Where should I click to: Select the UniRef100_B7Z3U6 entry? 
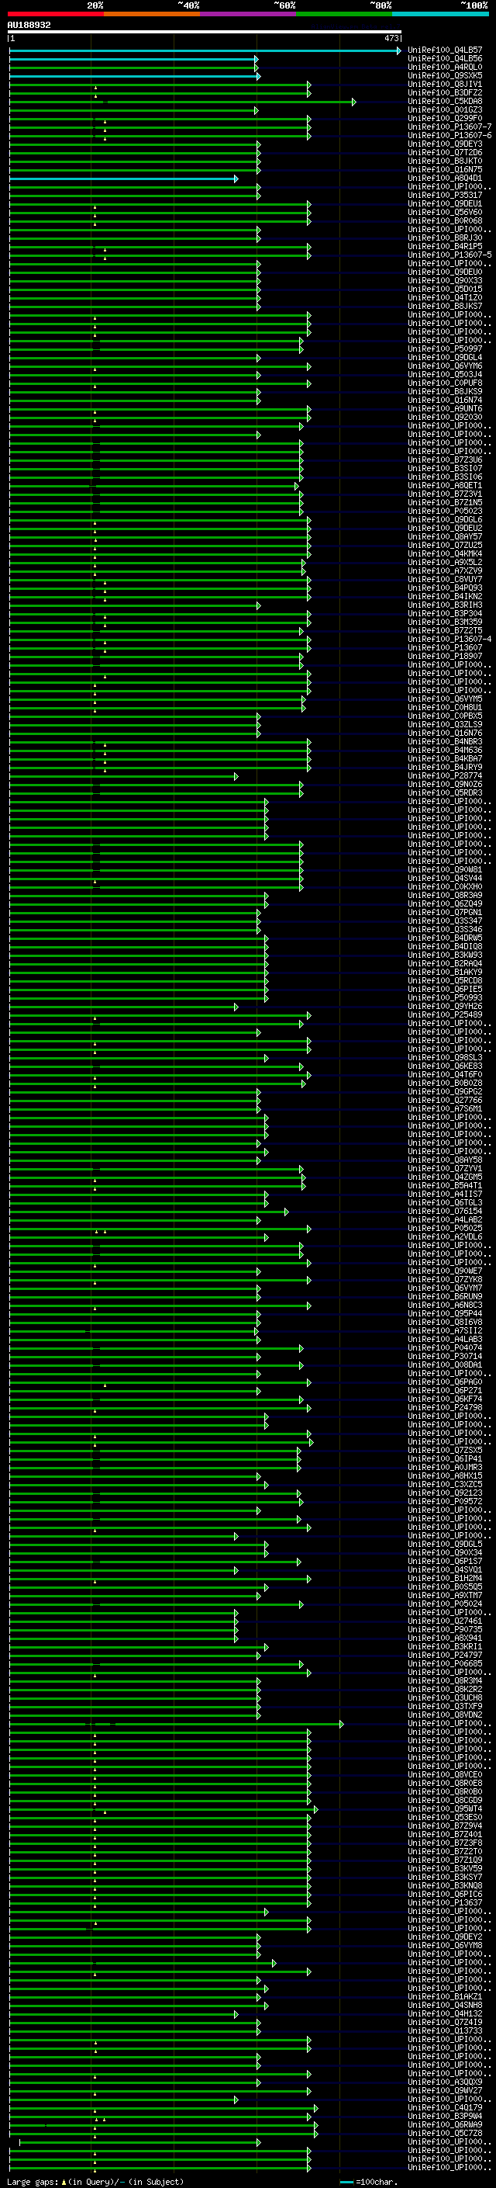click(x=445, y=460)
